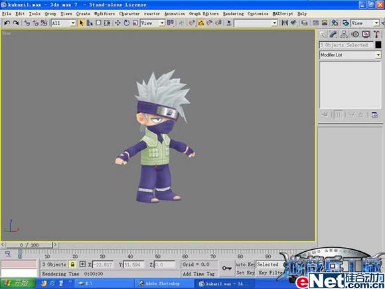The image size is (385, 289).
Task: Select the Bind to Space Warp tool
Action: [44, 23]
